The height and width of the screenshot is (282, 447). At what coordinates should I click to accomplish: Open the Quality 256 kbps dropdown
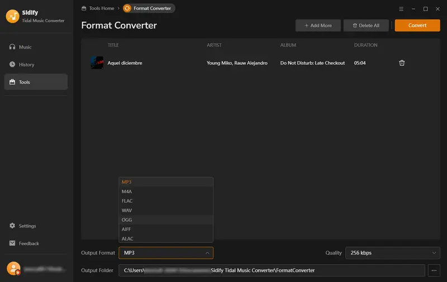pos(393,253)
